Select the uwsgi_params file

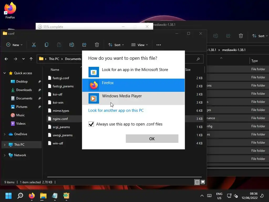[63, 135]
